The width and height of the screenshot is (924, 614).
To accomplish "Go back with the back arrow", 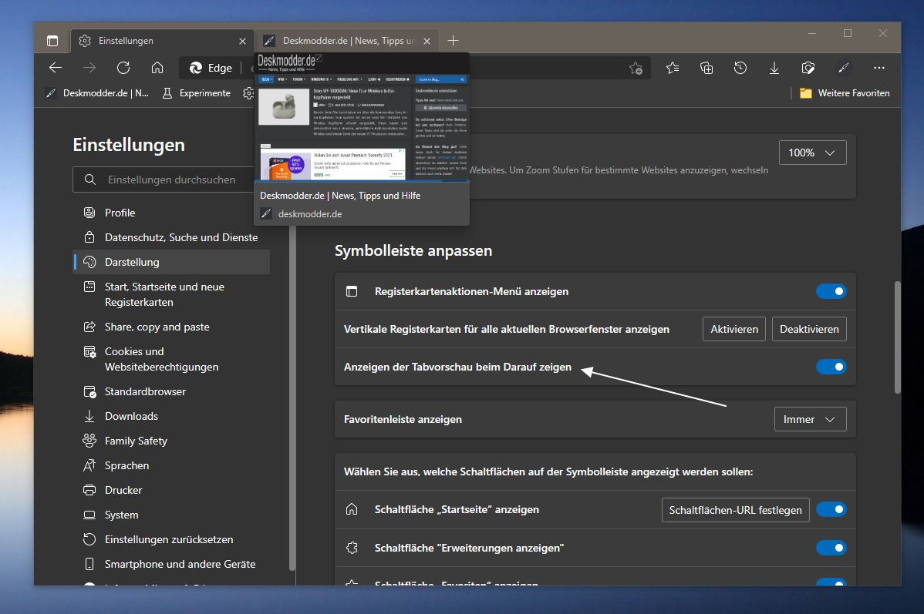I will [56, 68].
